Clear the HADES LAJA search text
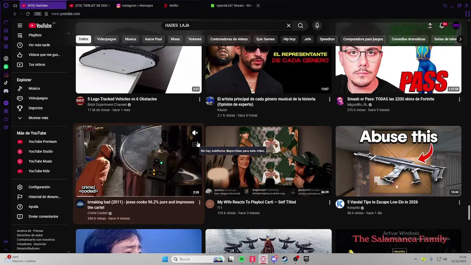Screen dimensions: 471x265 (289, 25)
